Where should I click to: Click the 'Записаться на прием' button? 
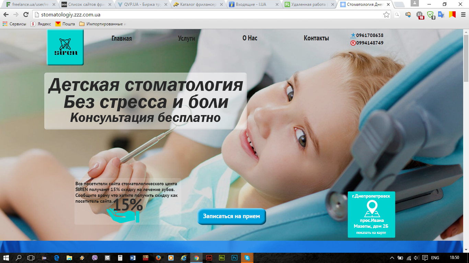click(x=231, y=216)
